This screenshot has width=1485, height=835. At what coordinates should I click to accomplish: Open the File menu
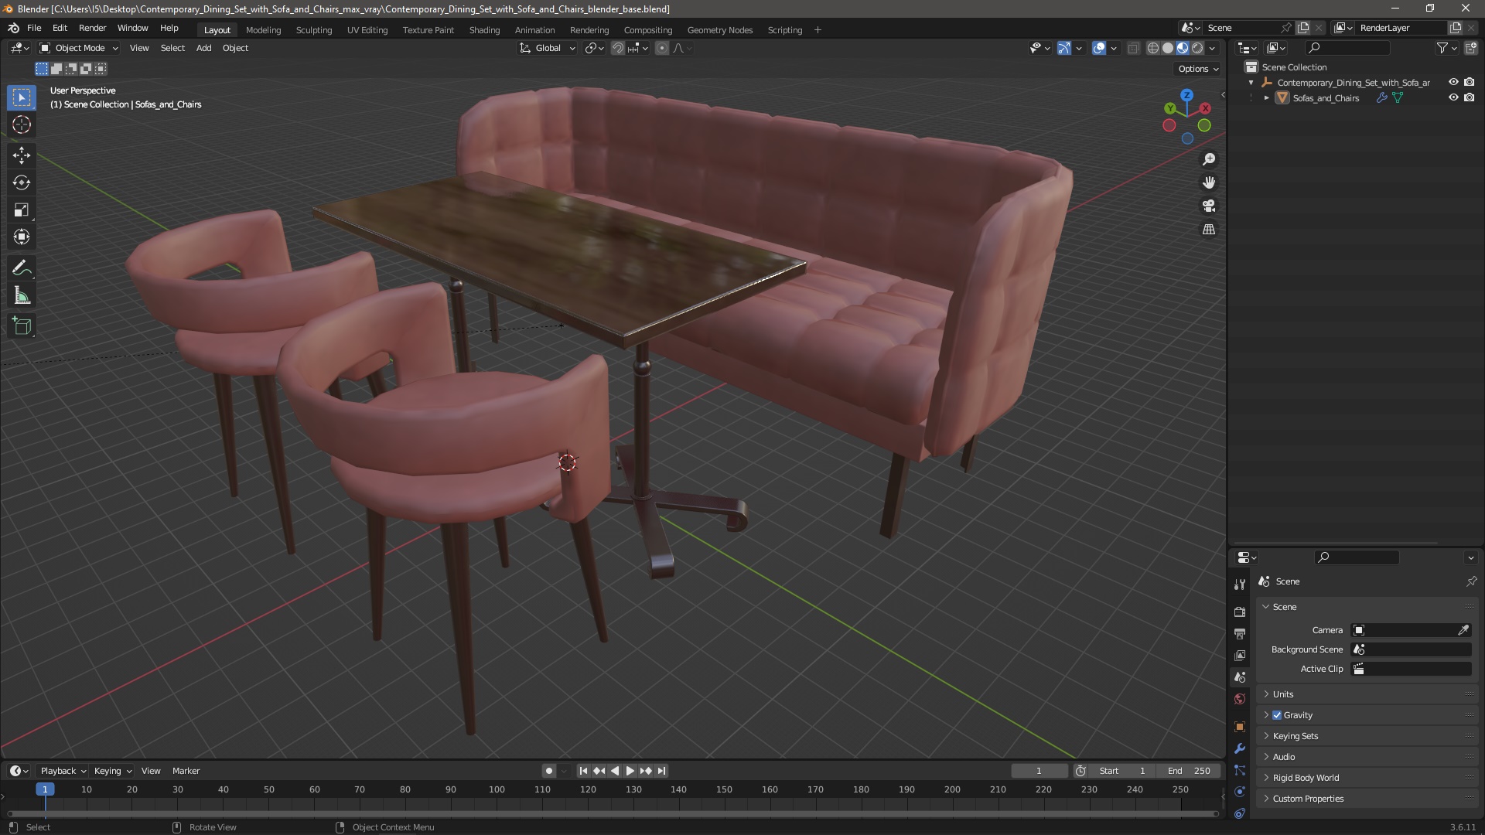[34, 28]
